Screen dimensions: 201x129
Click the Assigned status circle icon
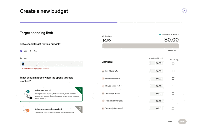[x=103, y=36]
